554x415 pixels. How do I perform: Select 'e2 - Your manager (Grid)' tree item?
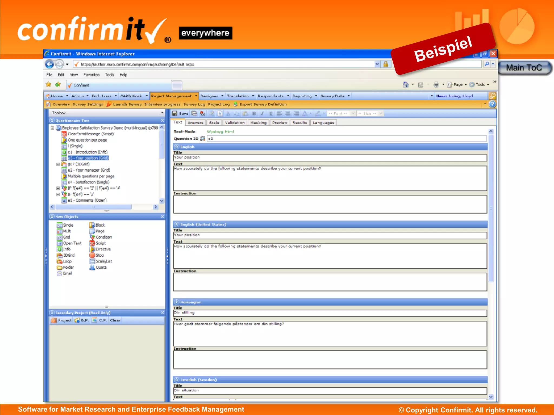point(89,170)
